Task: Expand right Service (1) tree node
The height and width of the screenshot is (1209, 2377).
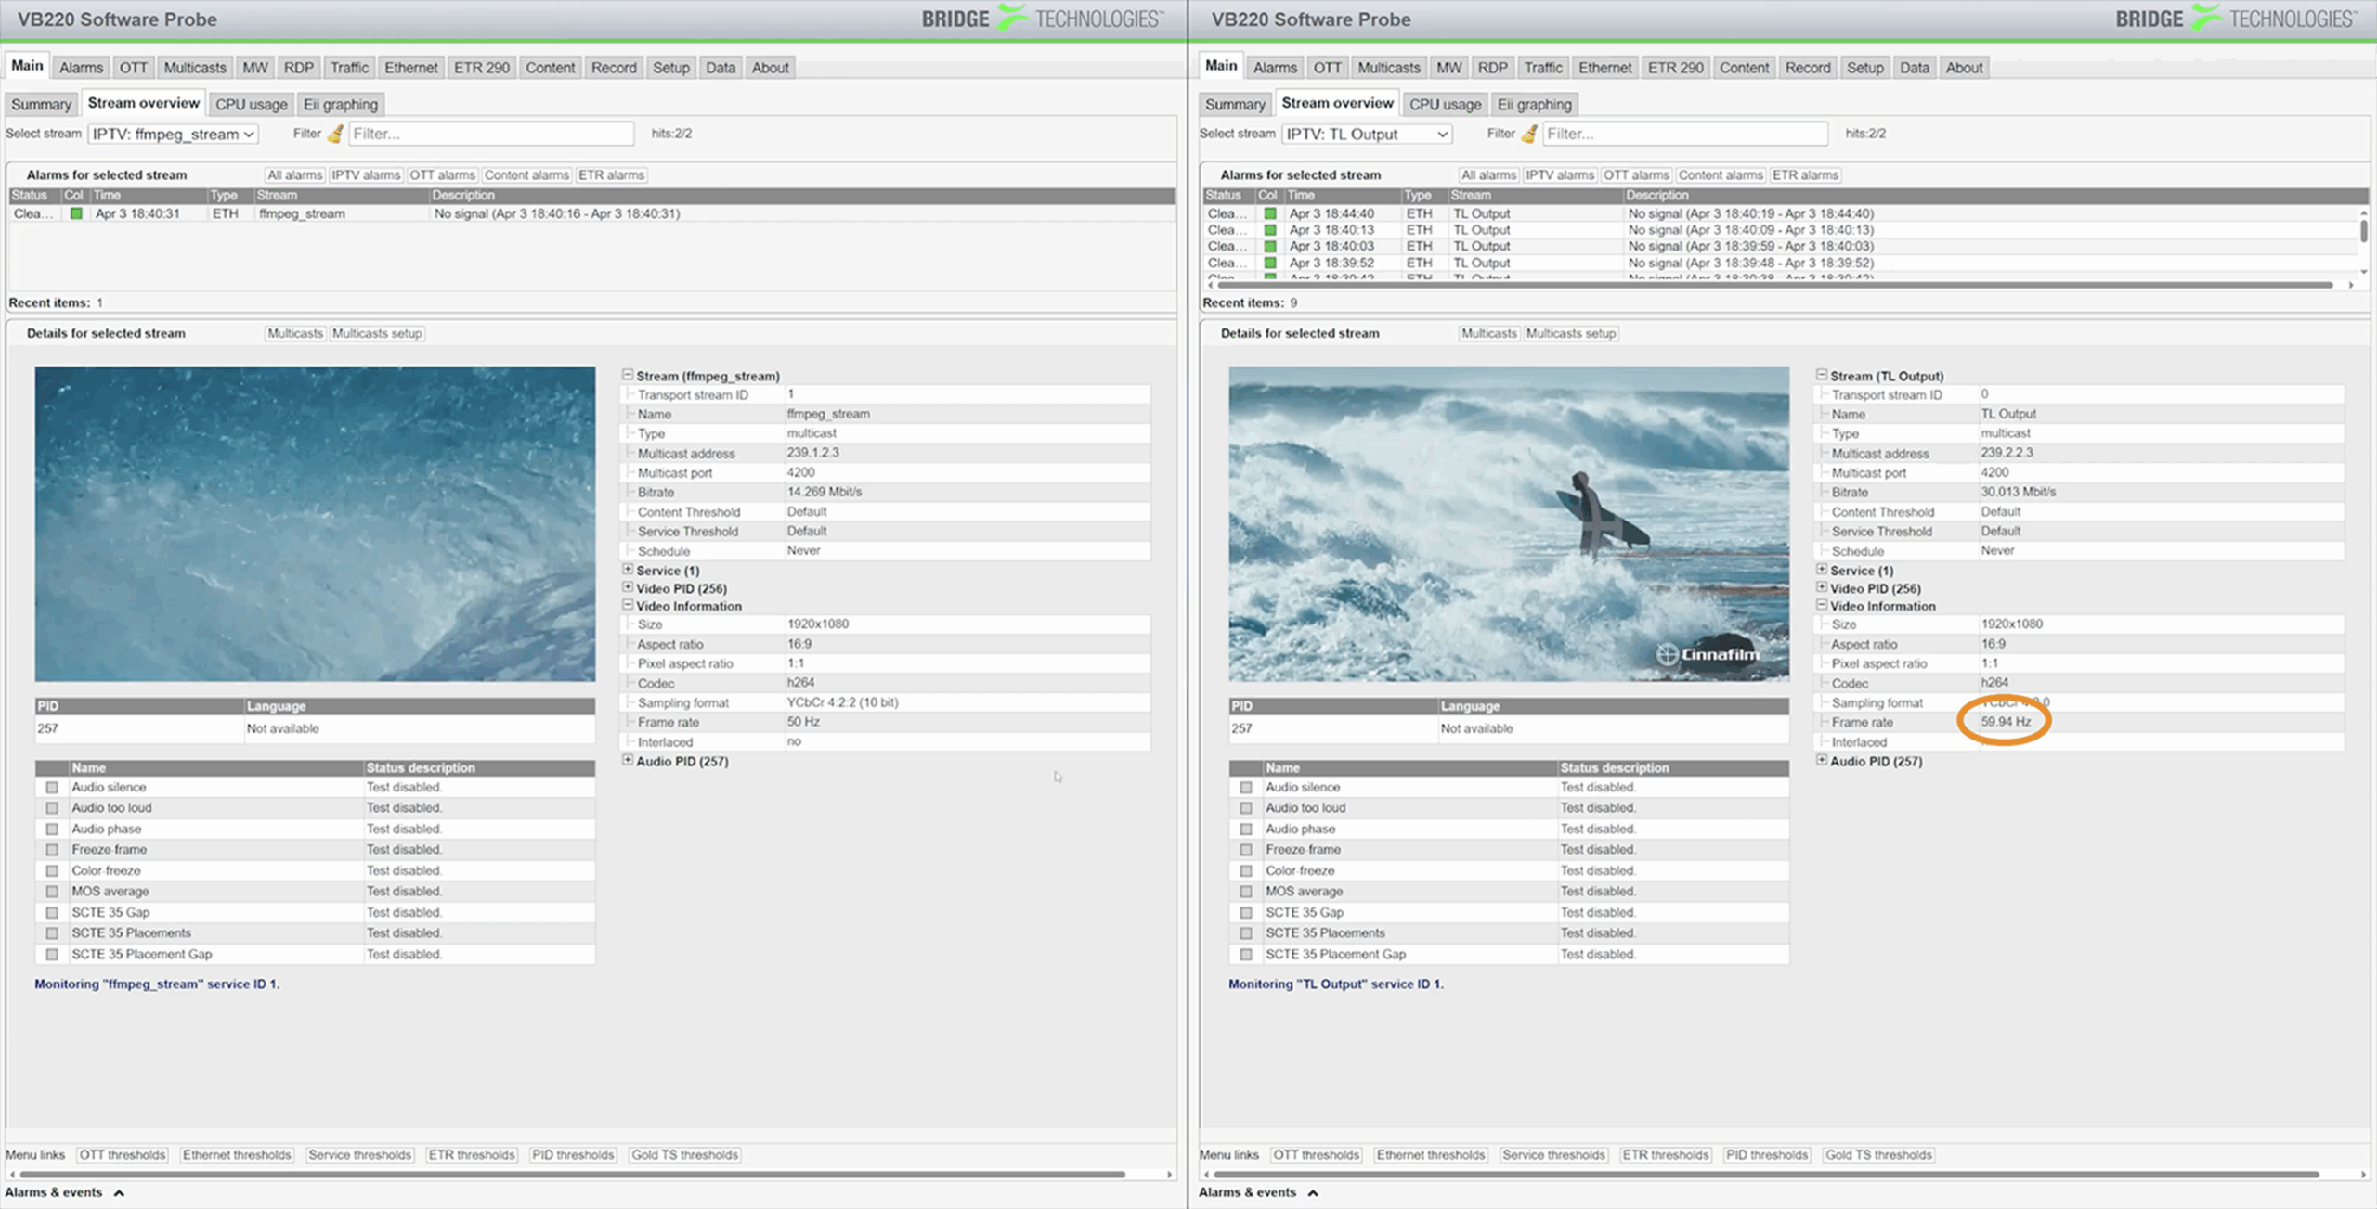Action: click(x=1822, y=570)
